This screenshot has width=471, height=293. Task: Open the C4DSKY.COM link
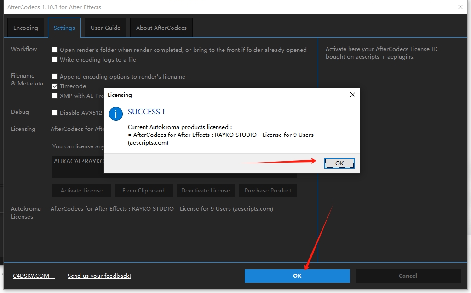tap(33, 276)
